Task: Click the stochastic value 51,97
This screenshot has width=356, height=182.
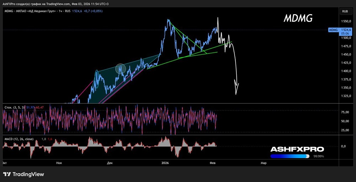Action: coord(30,107)
